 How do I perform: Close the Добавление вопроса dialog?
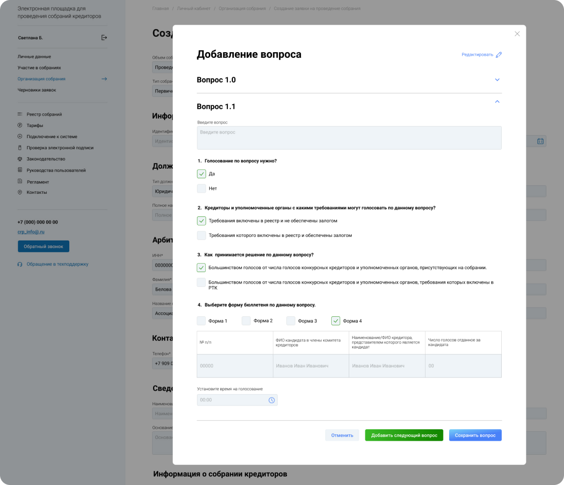[517, 34]
